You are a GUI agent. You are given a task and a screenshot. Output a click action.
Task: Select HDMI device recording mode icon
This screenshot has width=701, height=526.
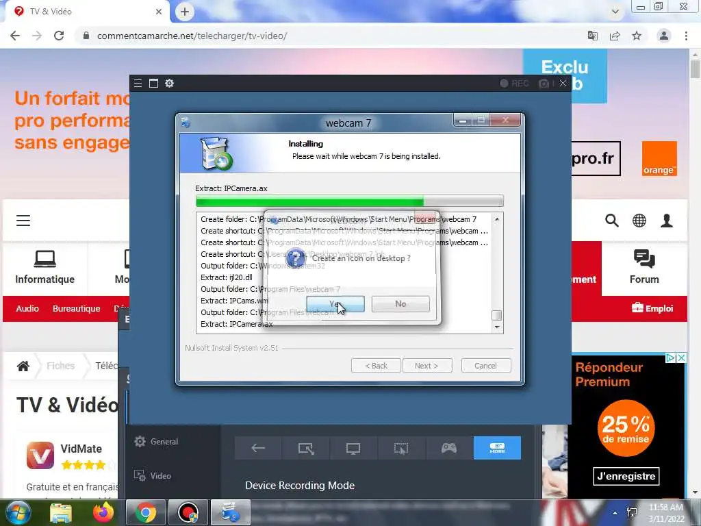(x=497, y=448)
